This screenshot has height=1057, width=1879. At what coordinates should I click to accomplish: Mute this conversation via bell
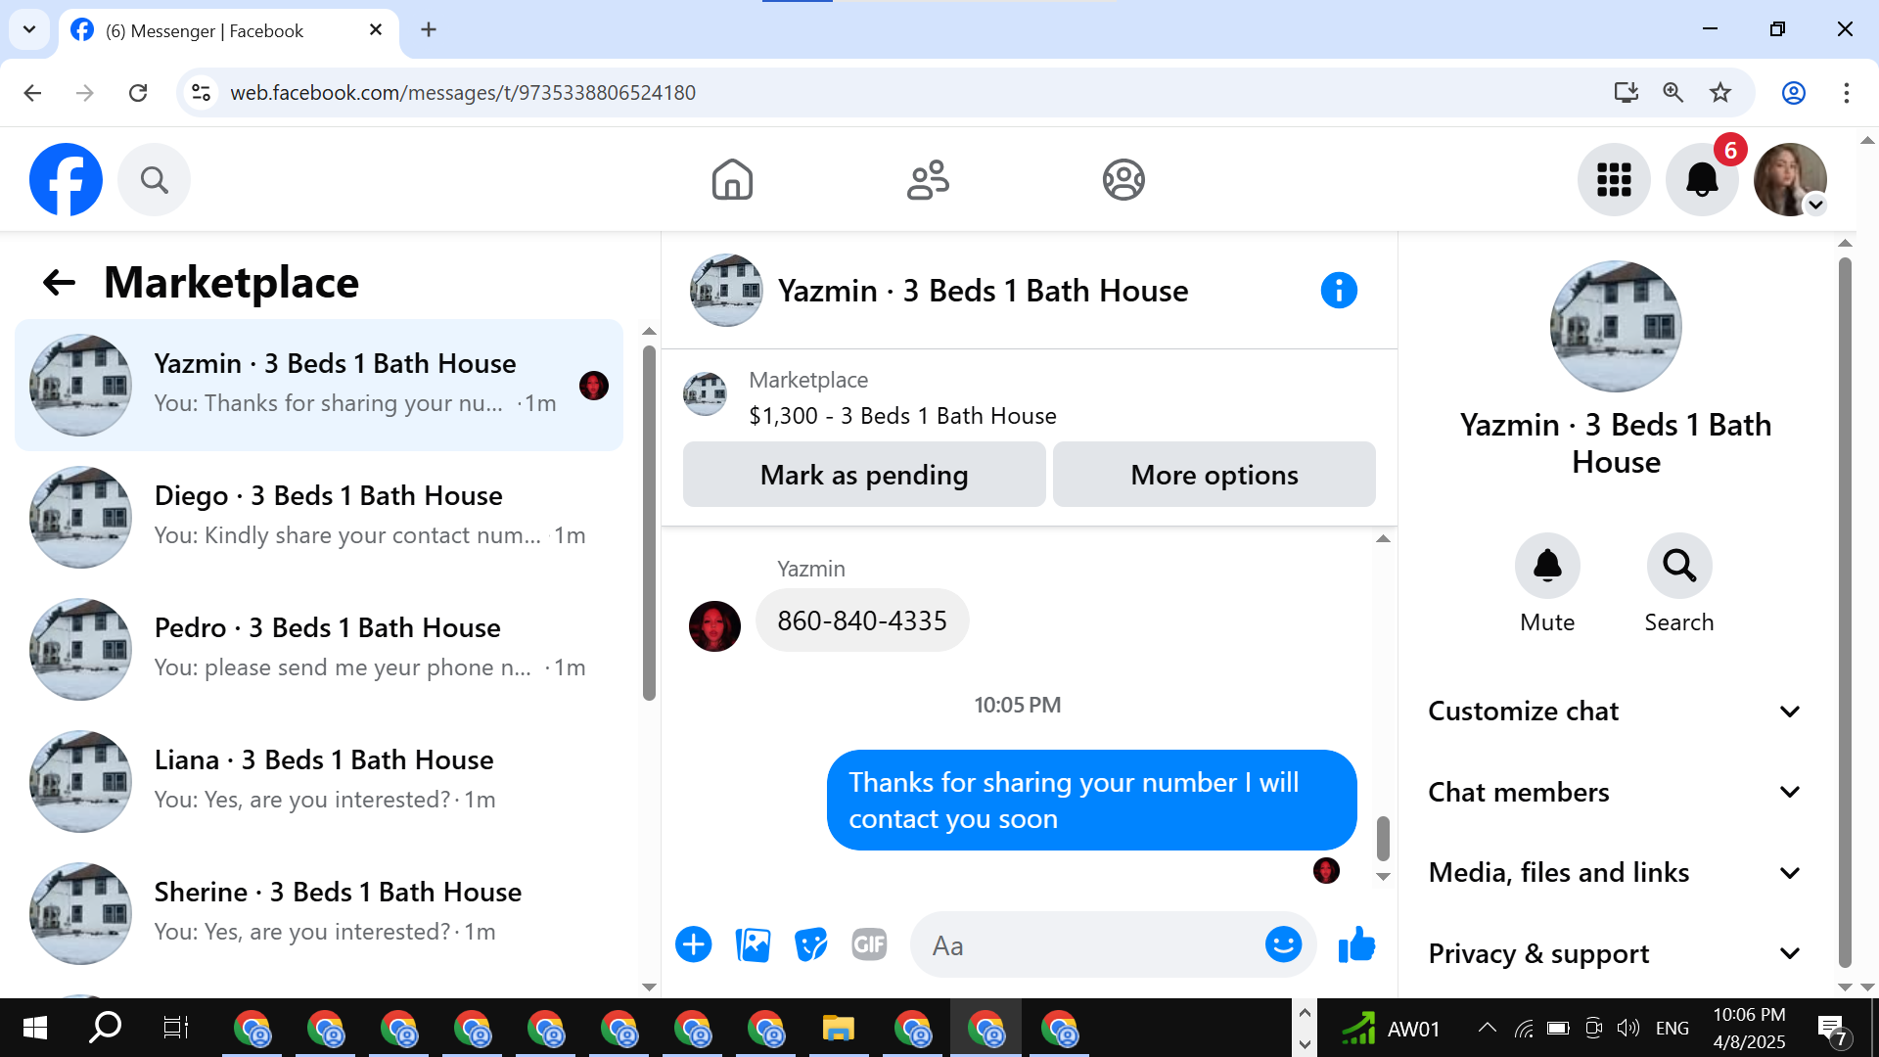[1547, 566]
